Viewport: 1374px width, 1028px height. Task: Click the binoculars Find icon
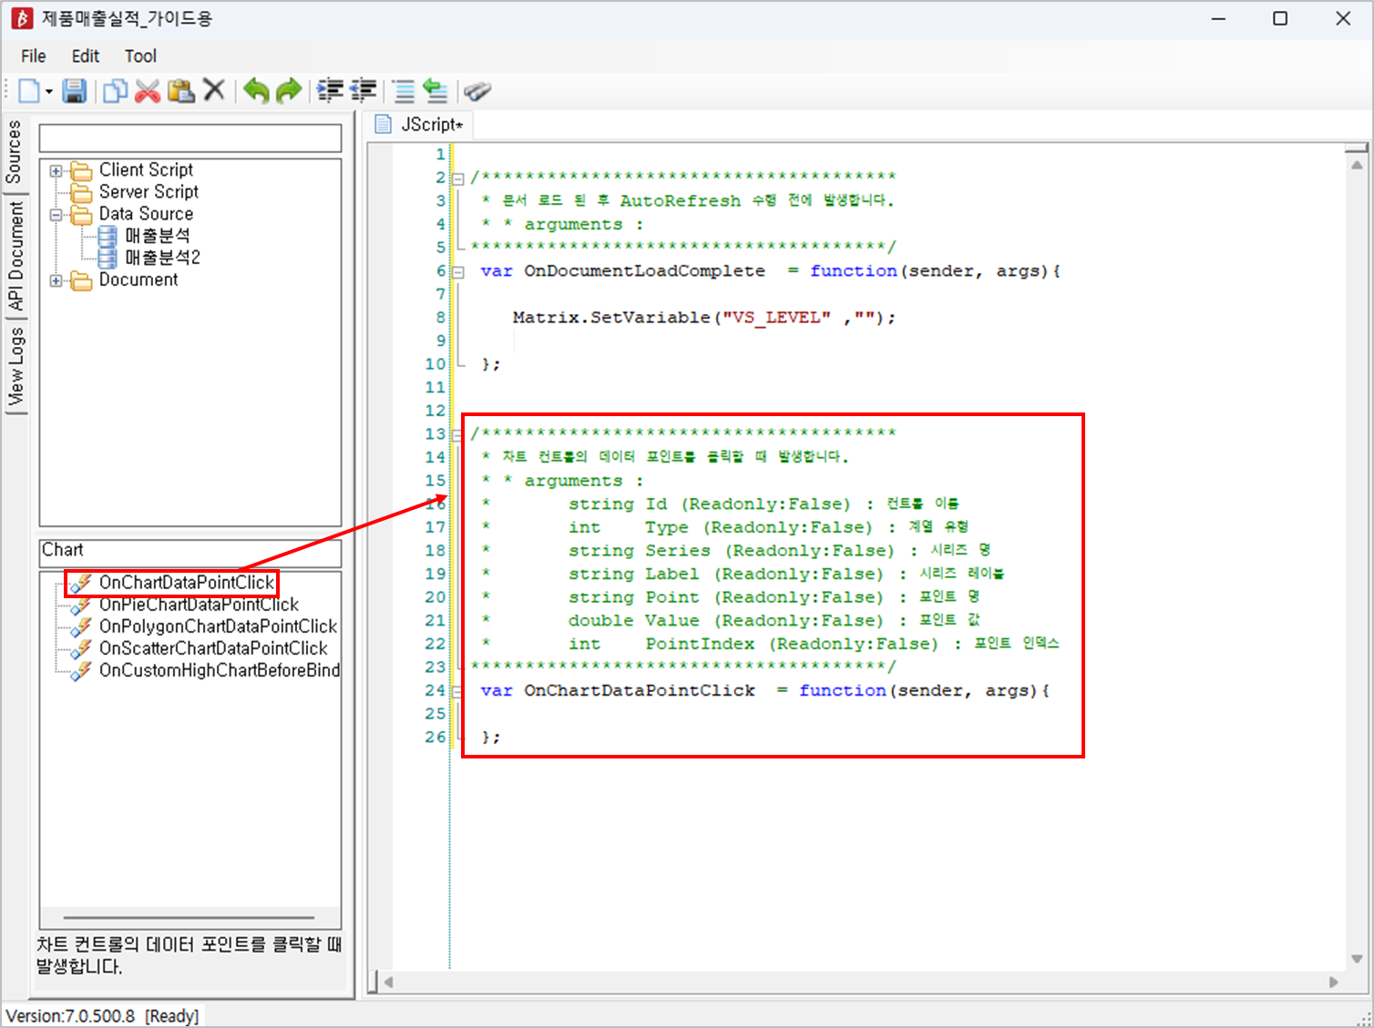(477, 91)
